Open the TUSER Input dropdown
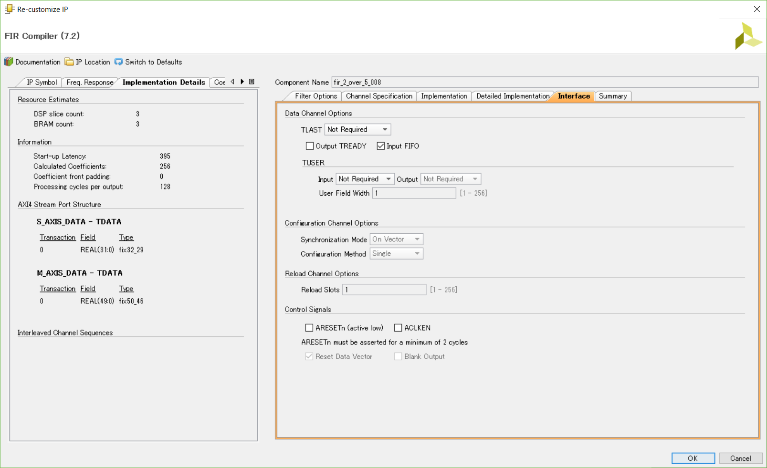Viewport: 767px width, 468px height. pyautogui.click(x=365, y=179)
